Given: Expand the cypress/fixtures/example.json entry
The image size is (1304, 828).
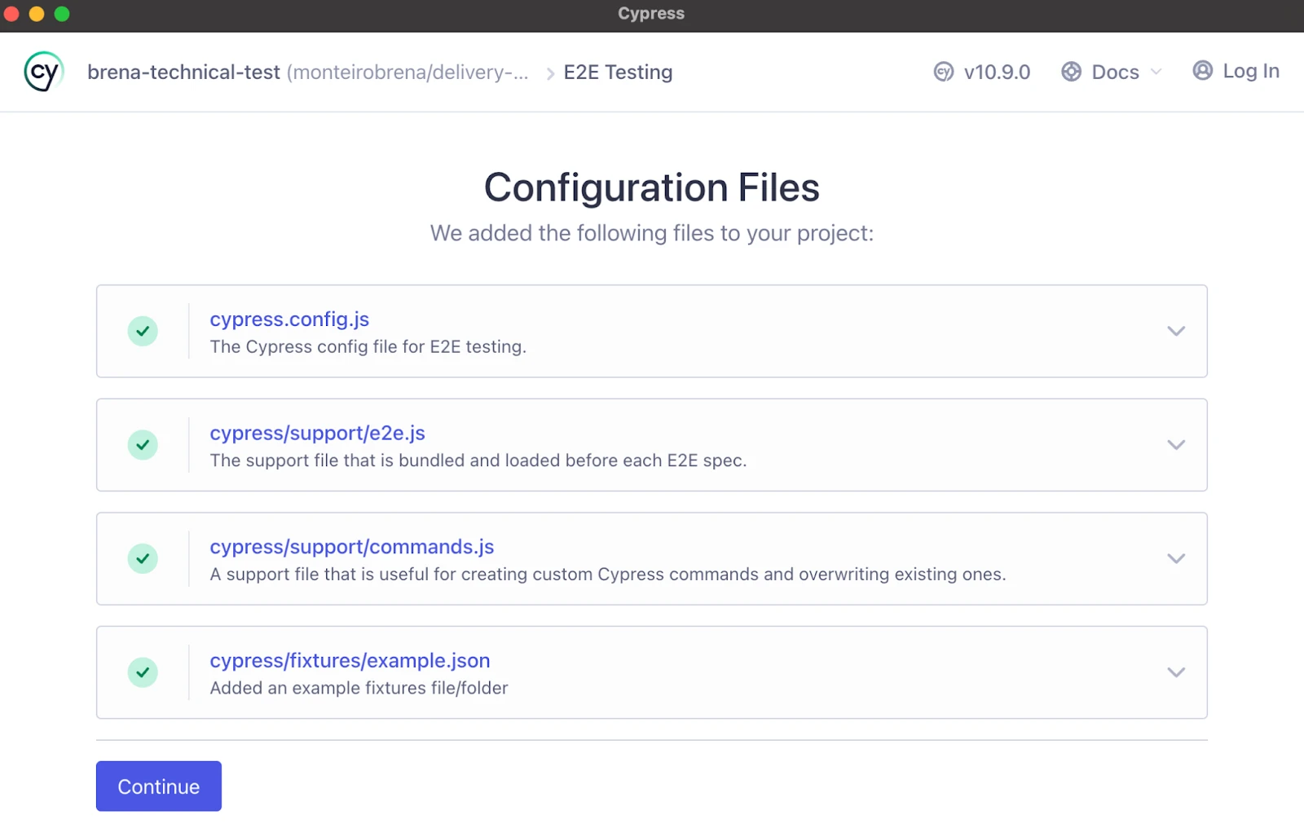Looking at the screenshot, I should [x=1175, y=672].
